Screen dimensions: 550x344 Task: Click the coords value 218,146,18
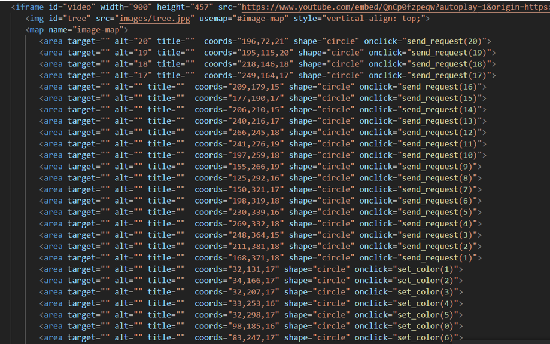[265, 64]
